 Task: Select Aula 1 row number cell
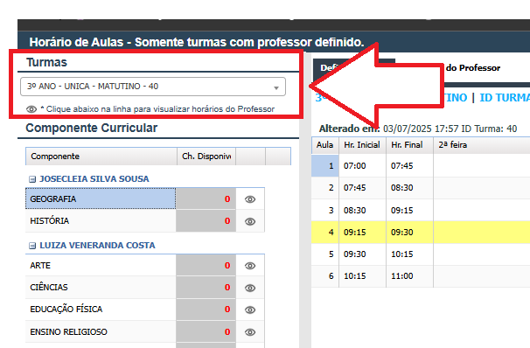[x=324, y=166]
